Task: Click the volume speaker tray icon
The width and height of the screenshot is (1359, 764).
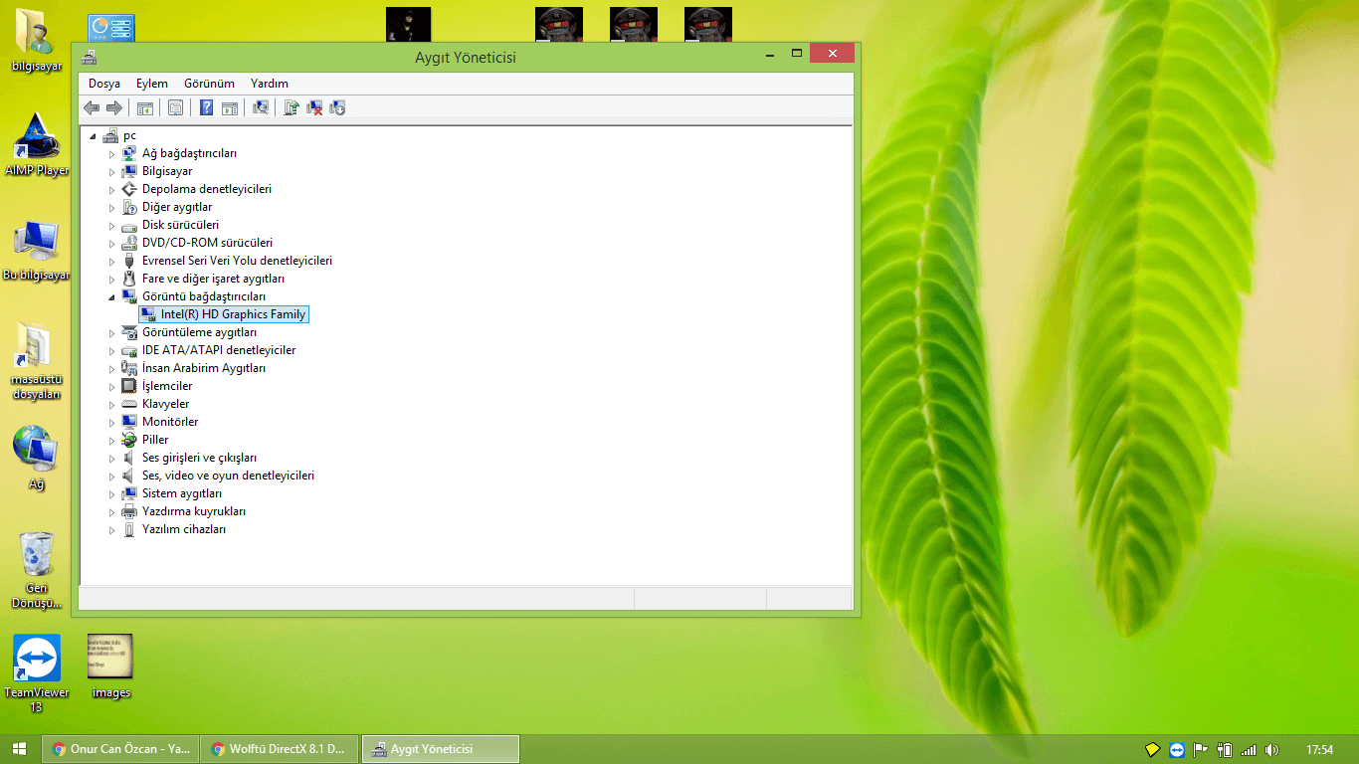Action: coord(1272,749)
